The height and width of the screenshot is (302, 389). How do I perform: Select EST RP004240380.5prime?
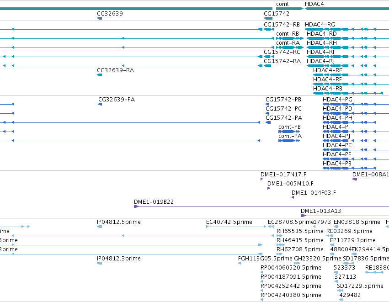pos(291,296)
